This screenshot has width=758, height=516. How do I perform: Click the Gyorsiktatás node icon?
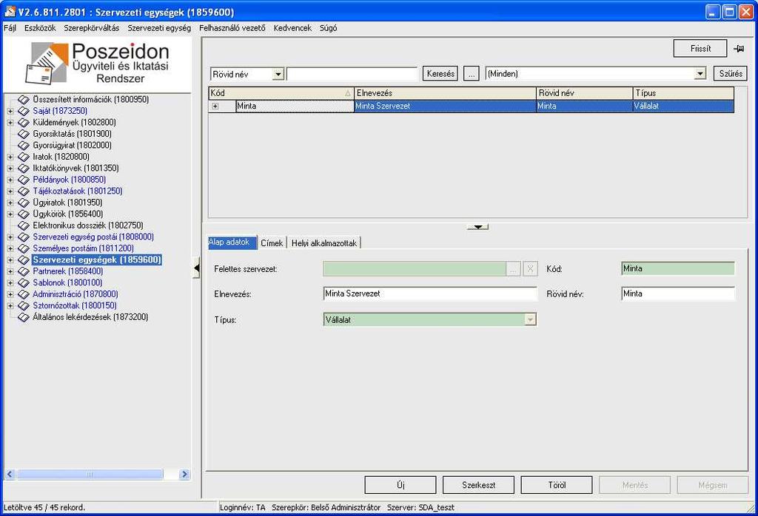(x=23, y=134)
